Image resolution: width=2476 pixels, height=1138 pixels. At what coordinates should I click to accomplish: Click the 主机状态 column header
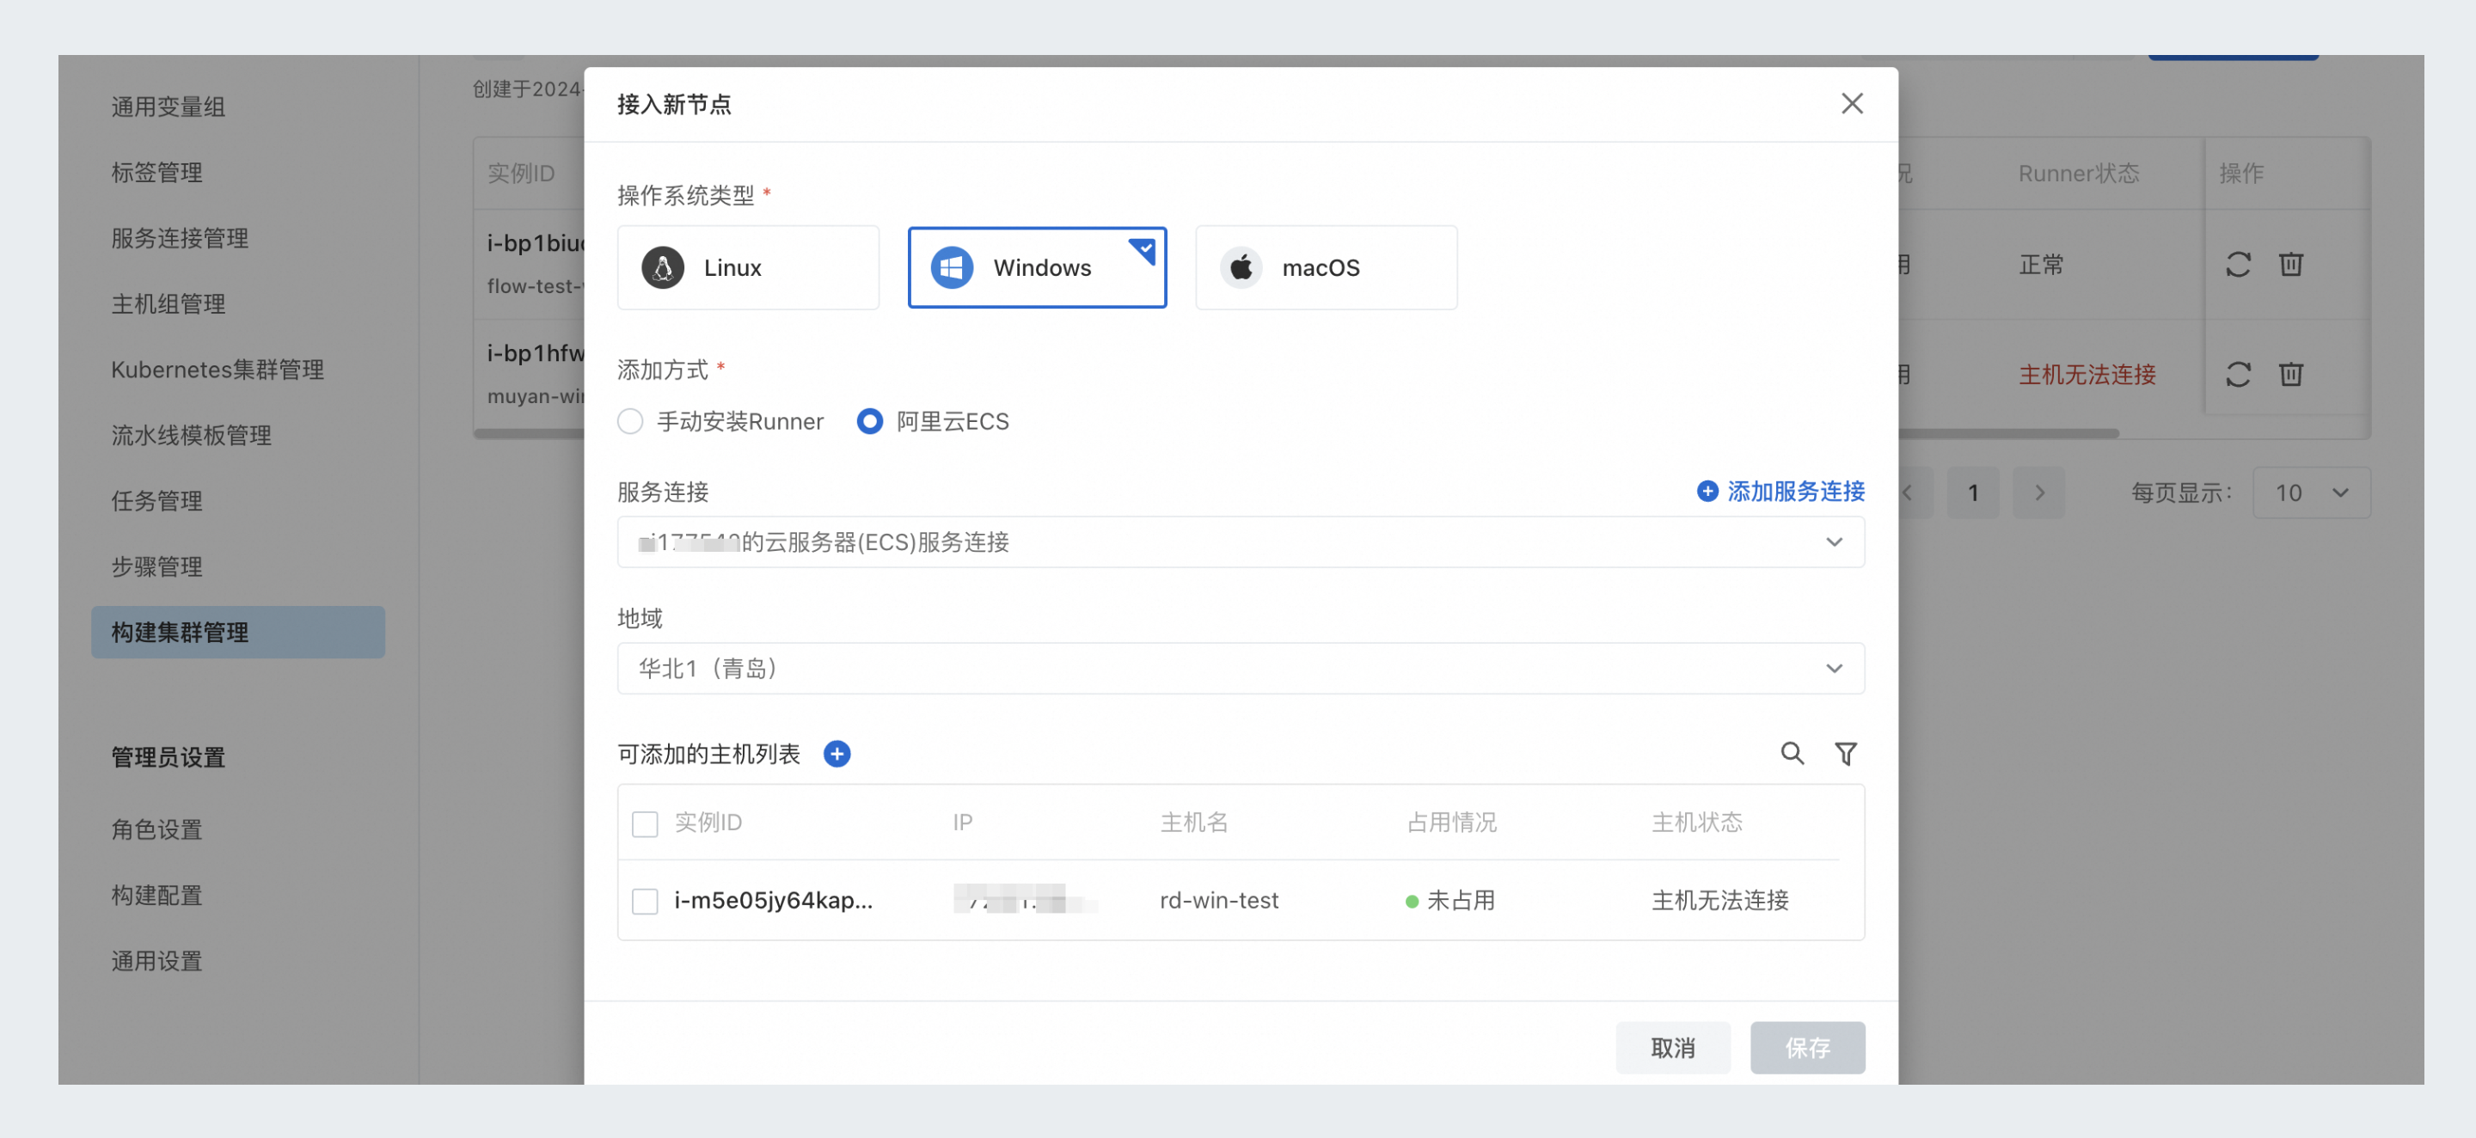pos(1696,823)
